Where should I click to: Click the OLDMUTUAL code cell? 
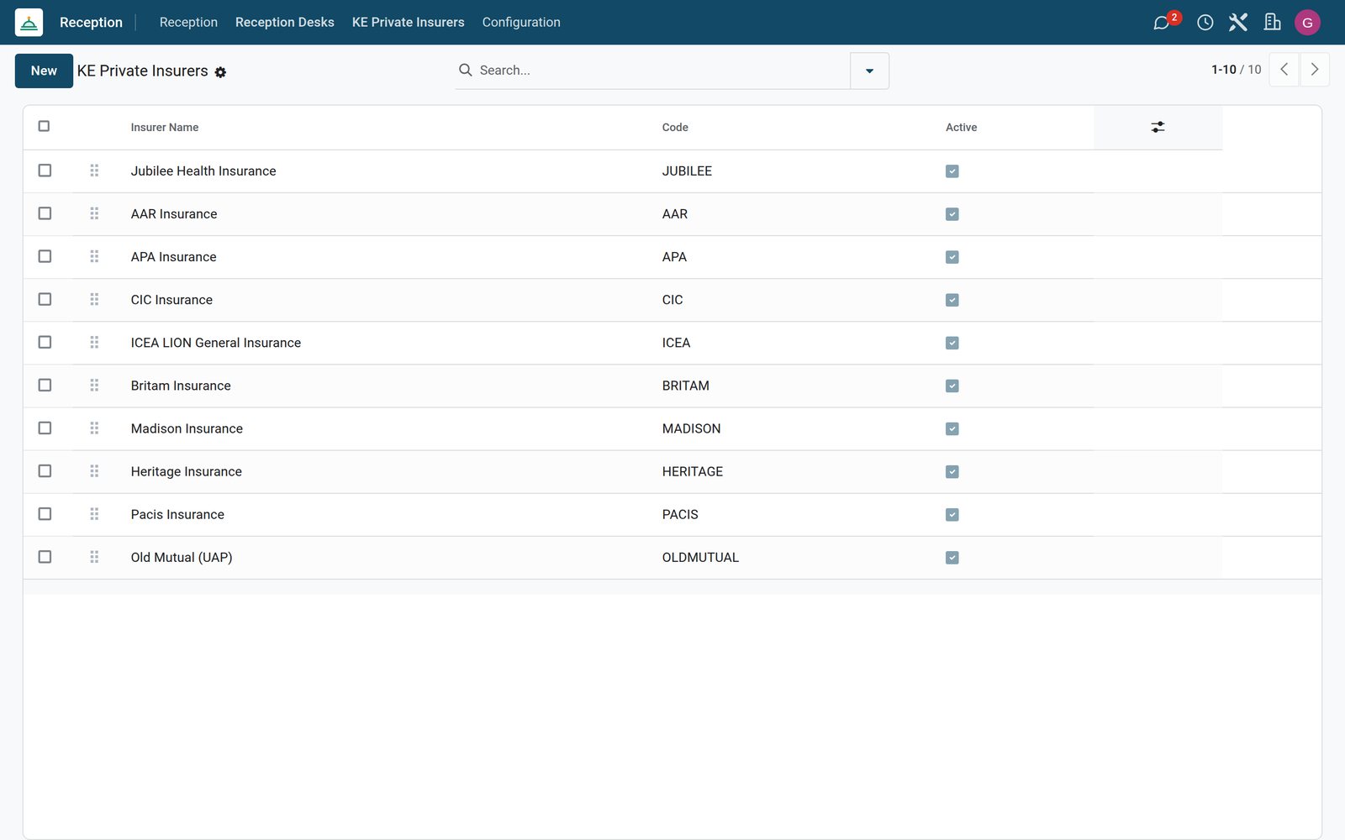tap(700, 557)
